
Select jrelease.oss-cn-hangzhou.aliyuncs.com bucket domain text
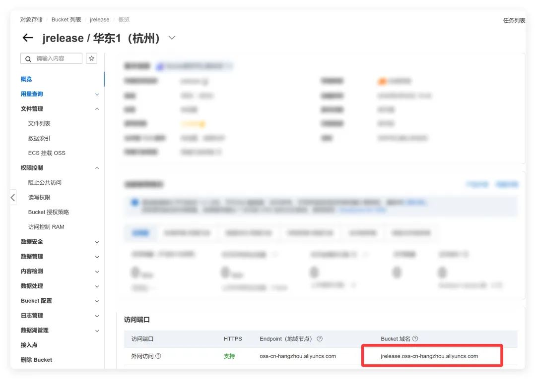tap(429, 356)
